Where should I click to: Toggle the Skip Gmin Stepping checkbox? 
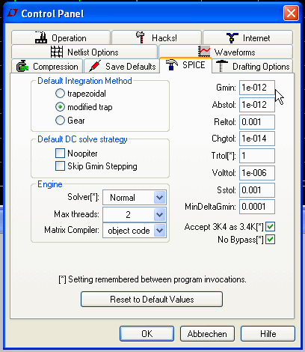point(60,166)
